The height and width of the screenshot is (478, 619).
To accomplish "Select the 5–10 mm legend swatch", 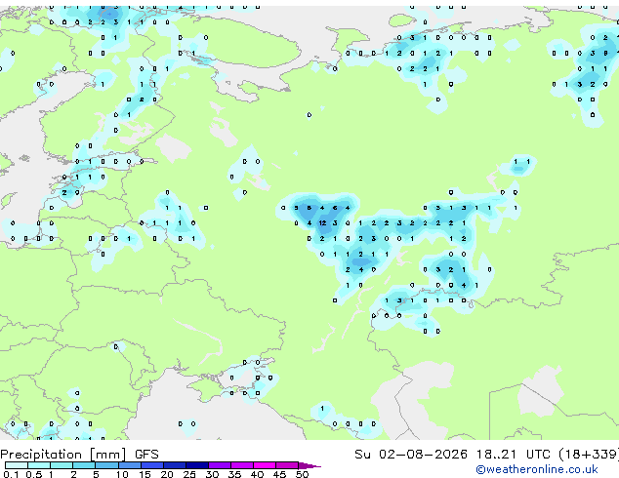I will [107, 465].
